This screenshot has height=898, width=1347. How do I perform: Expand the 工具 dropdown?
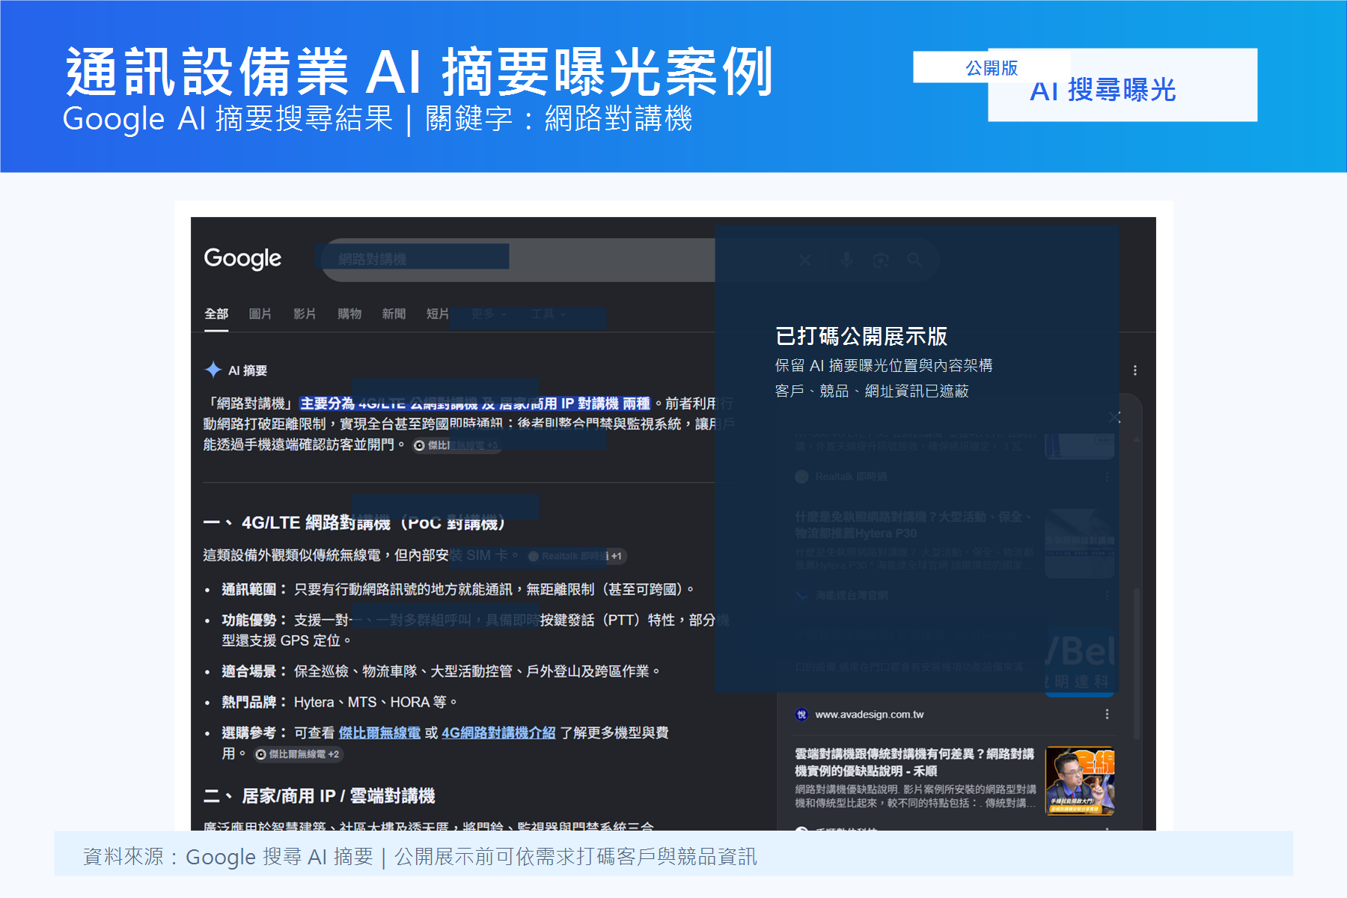(548, 314)
